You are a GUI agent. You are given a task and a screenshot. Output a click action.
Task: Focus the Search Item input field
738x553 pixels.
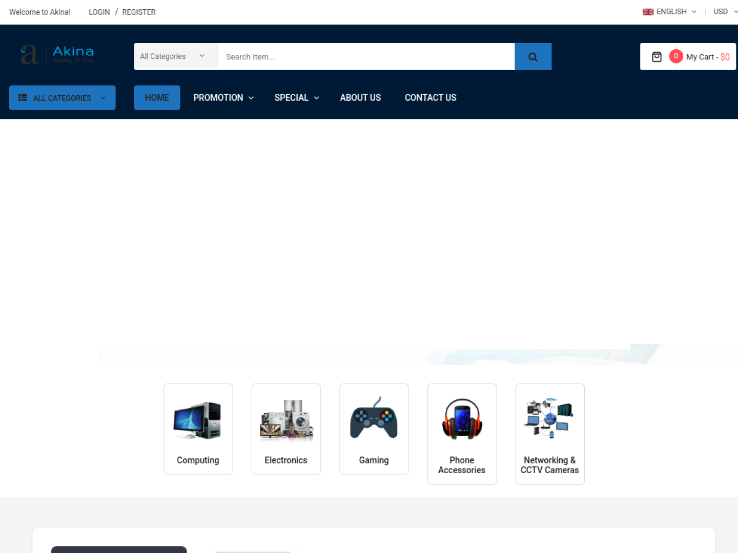coord(366,57)
